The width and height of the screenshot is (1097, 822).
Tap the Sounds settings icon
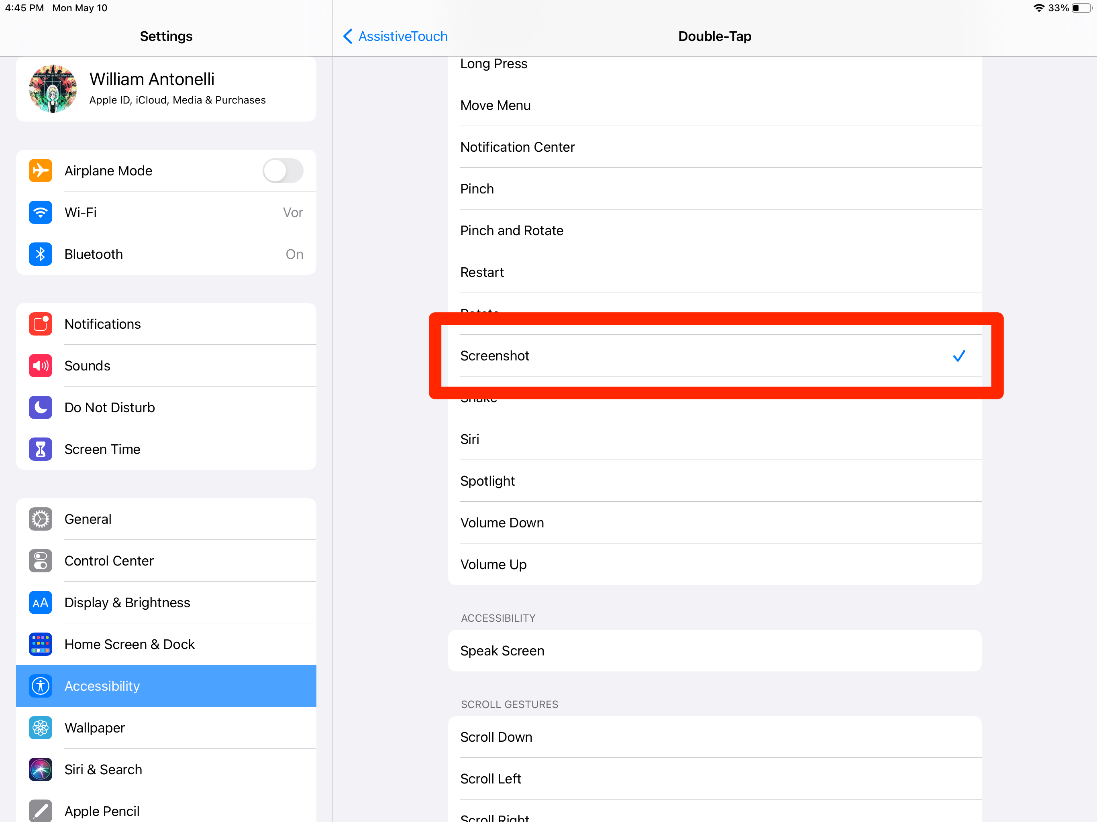pyautogui.click(x=41, y=365)
